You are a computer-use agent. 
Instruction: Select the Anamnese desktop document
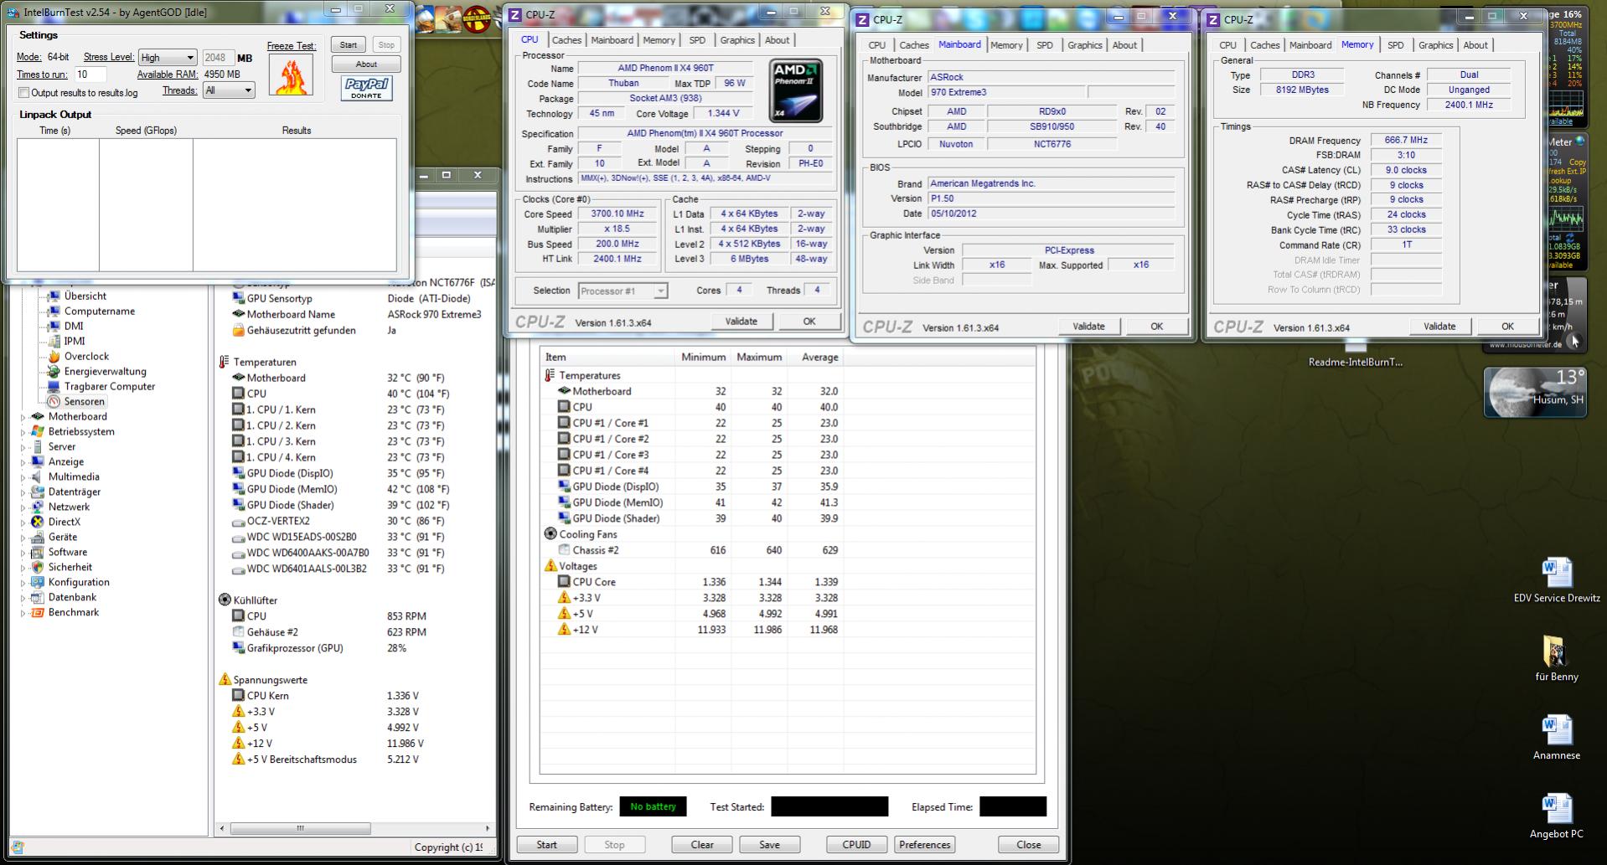(1557, 738)
